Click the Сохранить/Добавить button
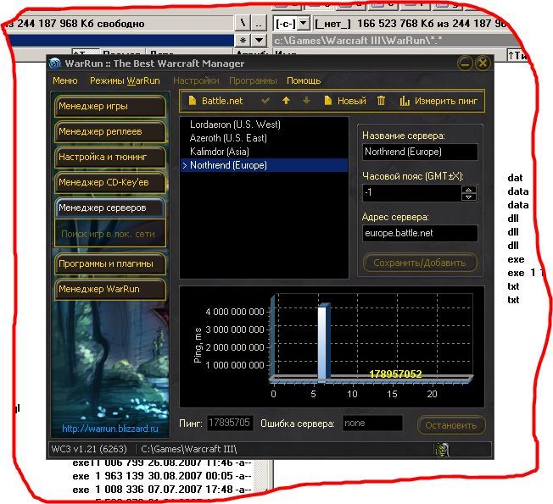This screenshot has width=553, height=504. [420, 263]
